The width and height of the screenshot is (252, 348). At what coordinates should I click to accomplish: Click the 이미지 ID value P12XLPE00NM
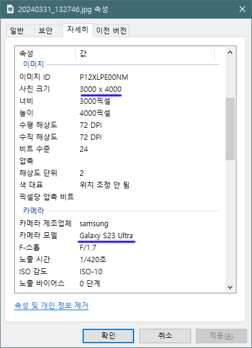point(104,77)
